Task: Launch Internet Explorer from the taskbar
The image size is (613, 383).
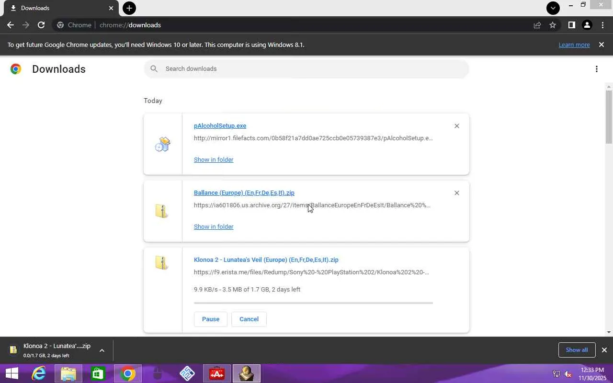Action: (x=39, y=373)
